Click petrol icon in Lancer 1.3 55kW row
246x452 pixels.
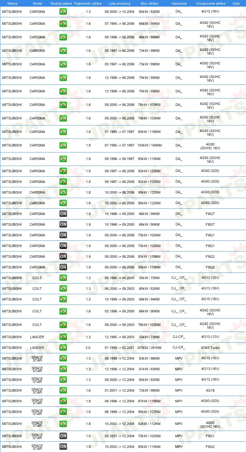tap(63, 337)
